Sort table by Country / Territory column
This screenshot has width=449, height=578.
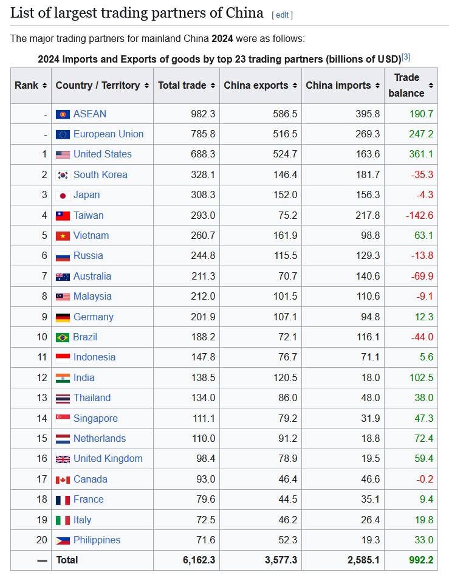pyautogui.click(x=146, y=86)
